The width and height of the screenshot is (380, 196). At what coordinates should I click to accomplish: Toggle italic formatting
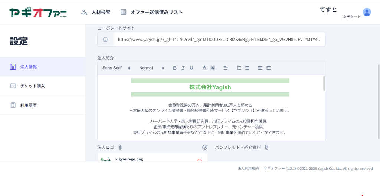183,68
